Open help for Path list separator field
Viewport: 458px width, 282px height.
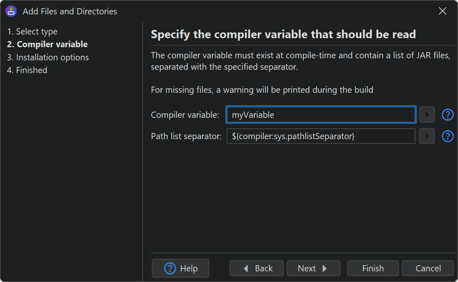click(447, 136)
